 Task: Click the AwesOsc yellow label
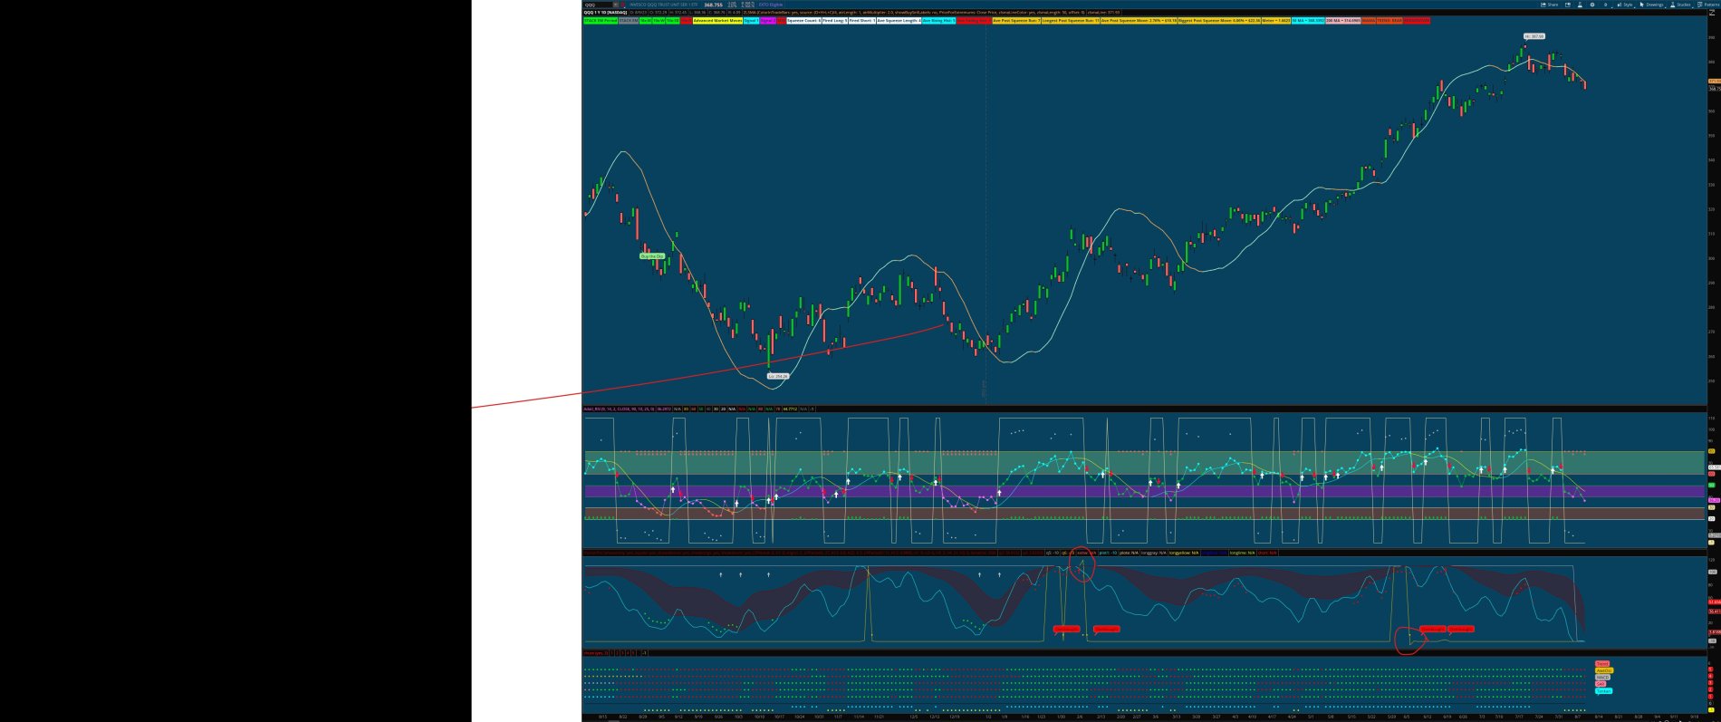pyautogui.click(x=1603, y=670)
